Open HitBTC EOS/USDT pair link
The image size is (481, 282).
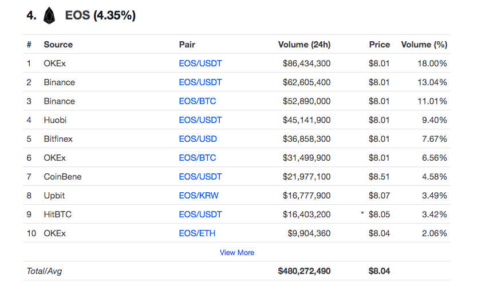200,215
